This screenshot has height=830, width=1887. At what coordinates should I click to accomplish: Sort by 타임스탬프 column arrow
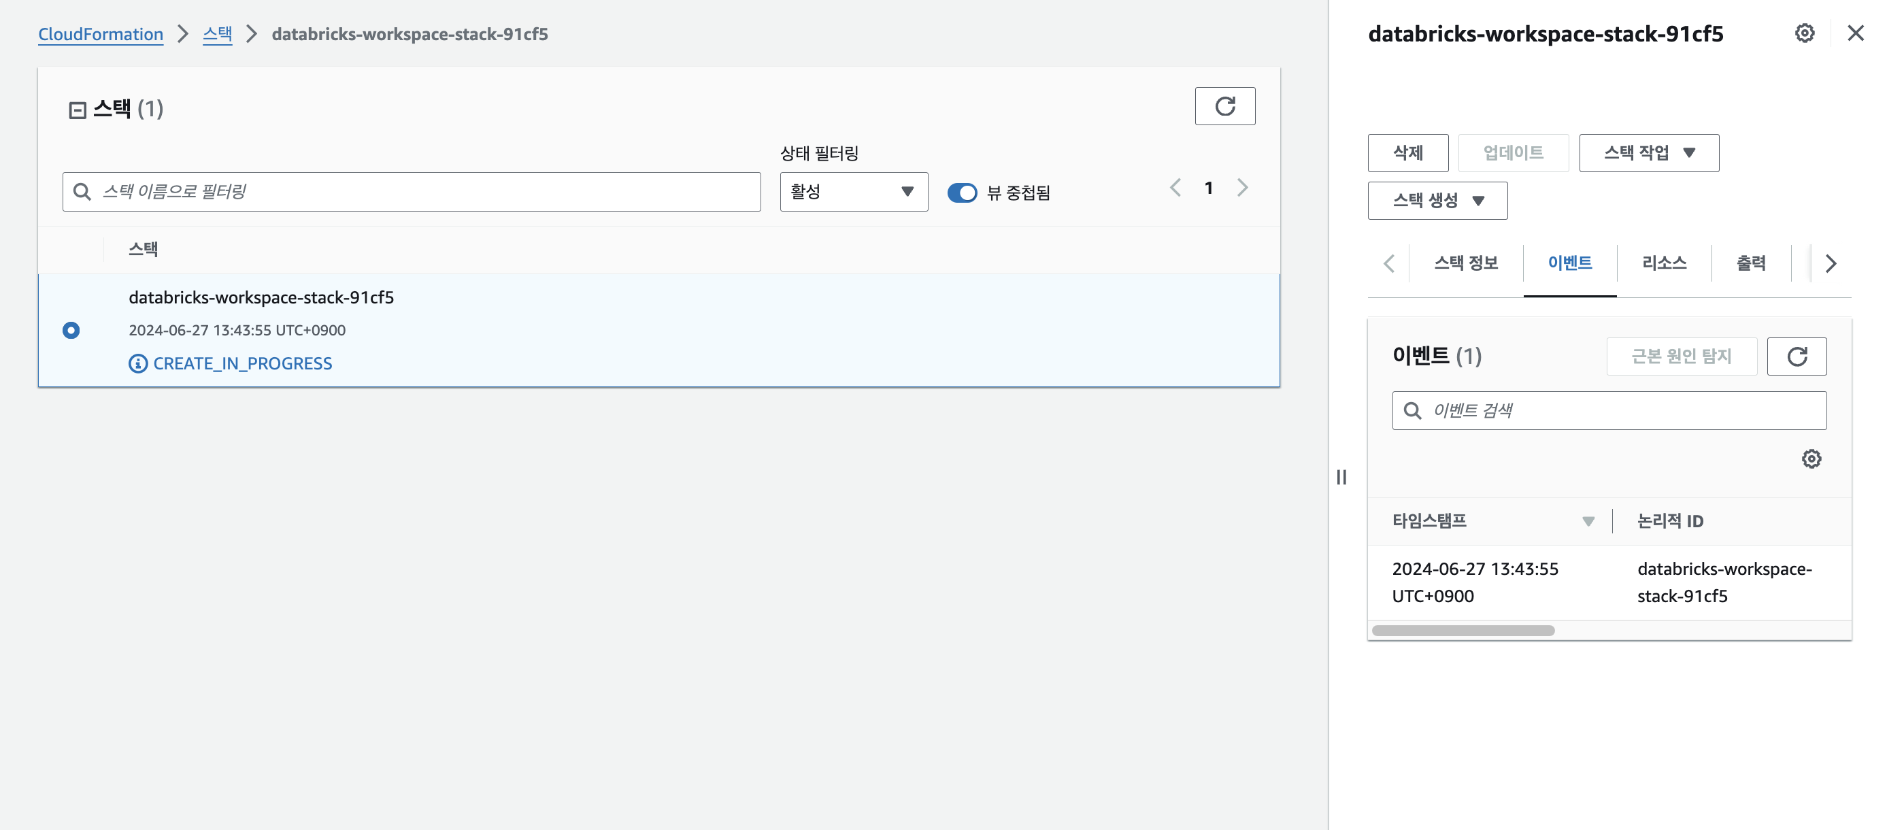[x=1588, y=522]
